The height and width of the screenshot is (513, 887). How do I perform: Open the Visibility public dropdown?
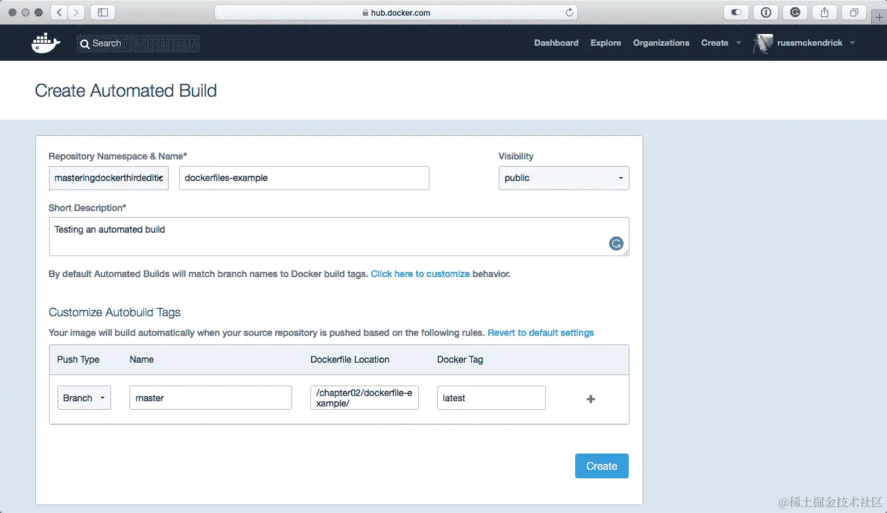564,178
